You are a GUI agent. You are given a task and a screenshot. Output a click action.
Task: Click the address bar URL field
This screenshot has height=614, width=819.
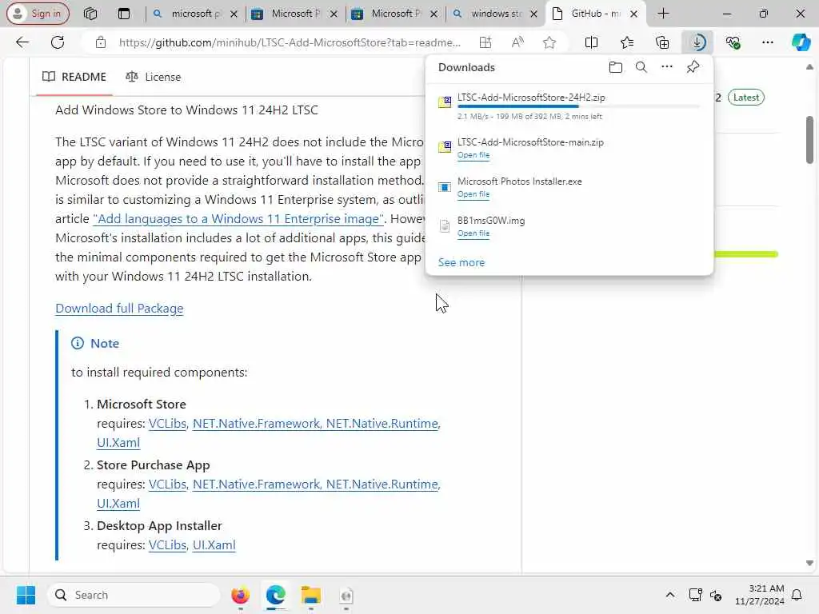tap(290, 42)
